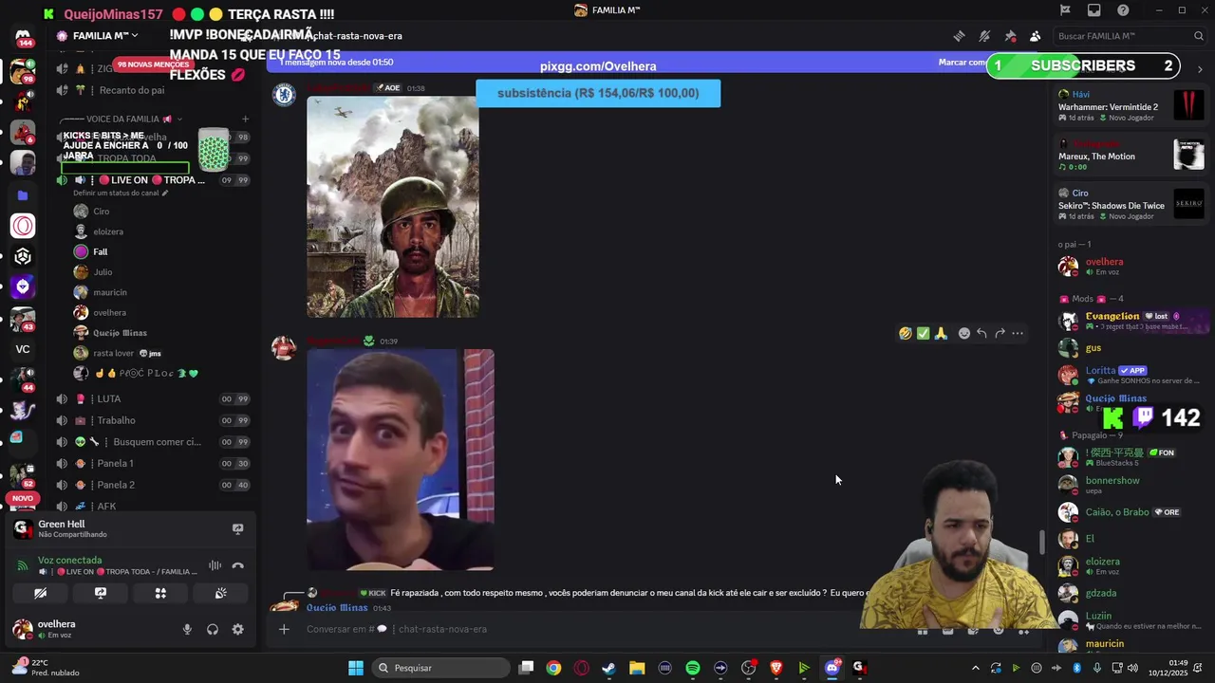The image size is (1215, 683).
Task: Open Sekiro Shadows Die Twice activity card
Action: pos(1131,204)
